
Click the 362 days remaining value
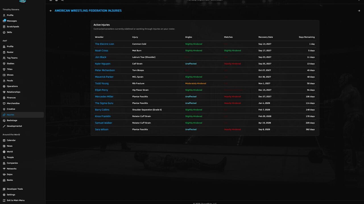click(x=310, y=129)
